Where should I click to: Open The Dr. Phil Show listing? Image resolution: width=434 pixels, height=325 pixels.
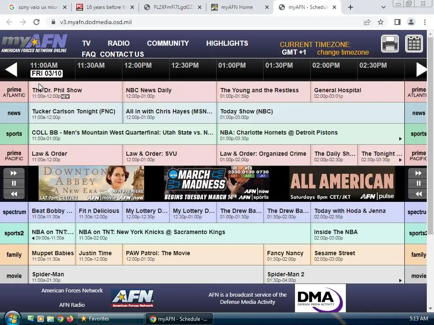[x=75, y=92]
